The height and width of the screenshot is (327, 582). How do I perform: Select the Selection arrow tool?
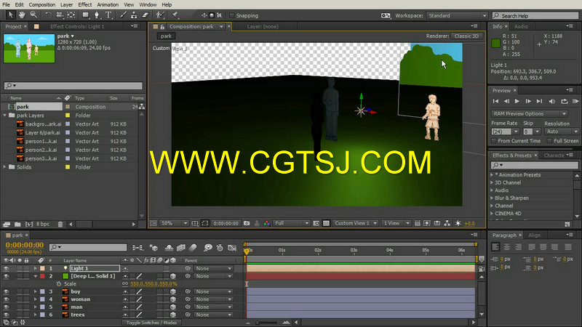(x=10, y=15)
